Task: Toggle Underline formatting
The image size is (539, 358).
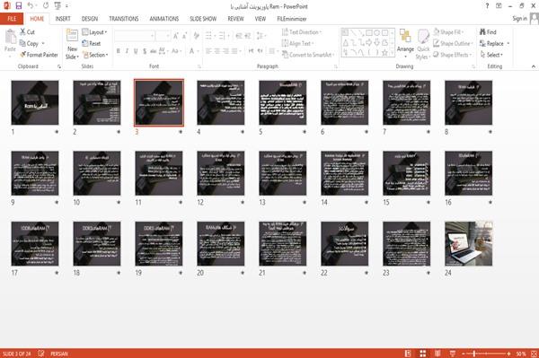Action: tap(136, 51)
